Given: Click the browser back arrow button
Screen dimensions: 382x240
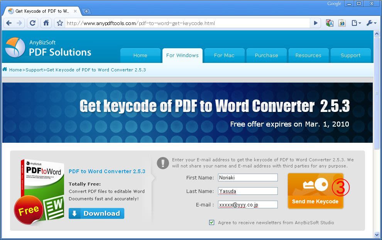Looking at the screenshot, I should coord(9,23).
